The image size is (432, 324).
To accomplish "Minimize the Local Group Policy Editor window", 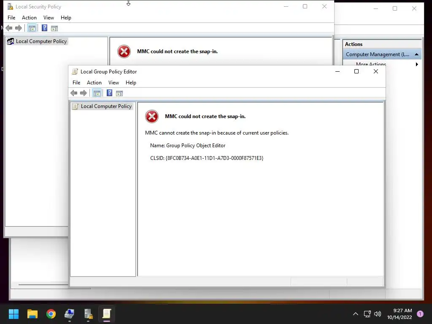I will click(337, 71).
